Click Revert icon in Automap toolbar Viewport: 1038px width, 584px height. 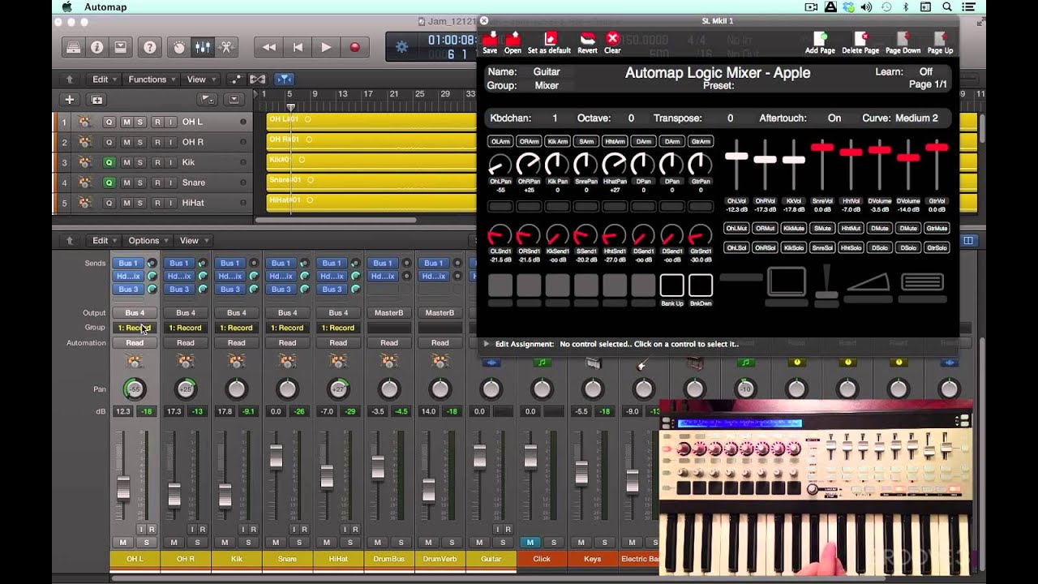point(587,42)
